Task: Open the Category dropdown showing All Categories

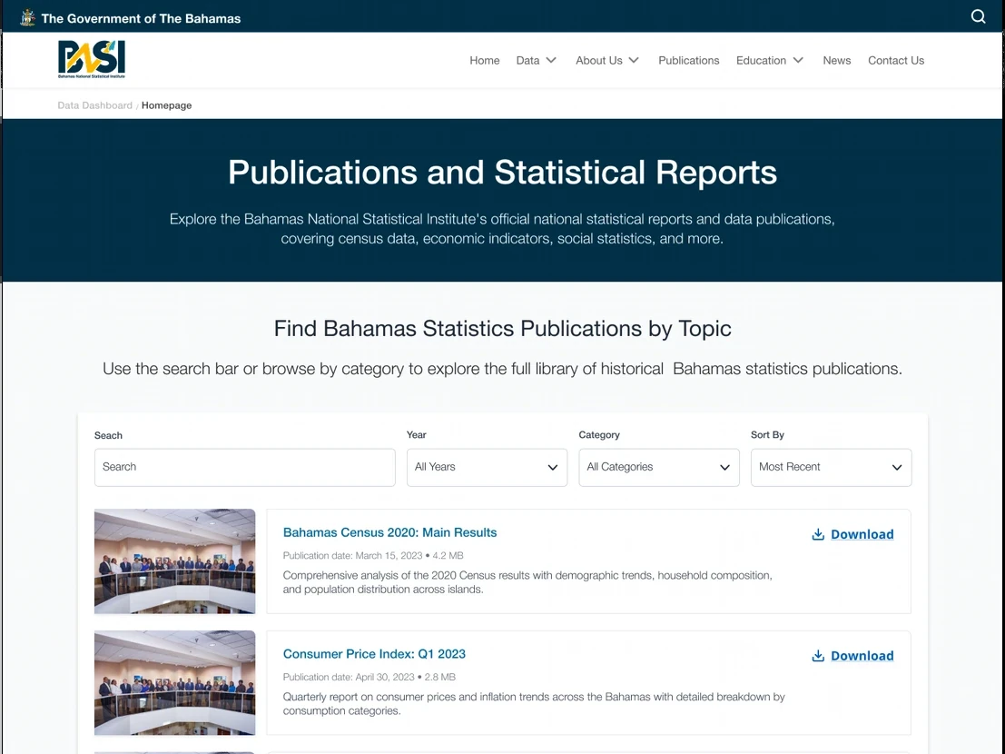Action: 659,468
